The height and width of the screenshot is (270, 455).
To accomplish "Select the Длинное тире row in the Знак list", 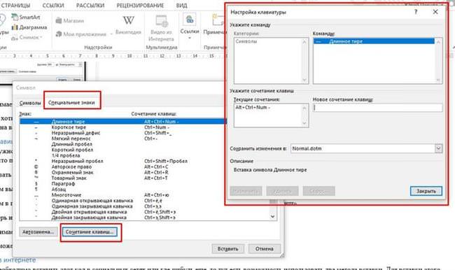I will coord(122,122).
